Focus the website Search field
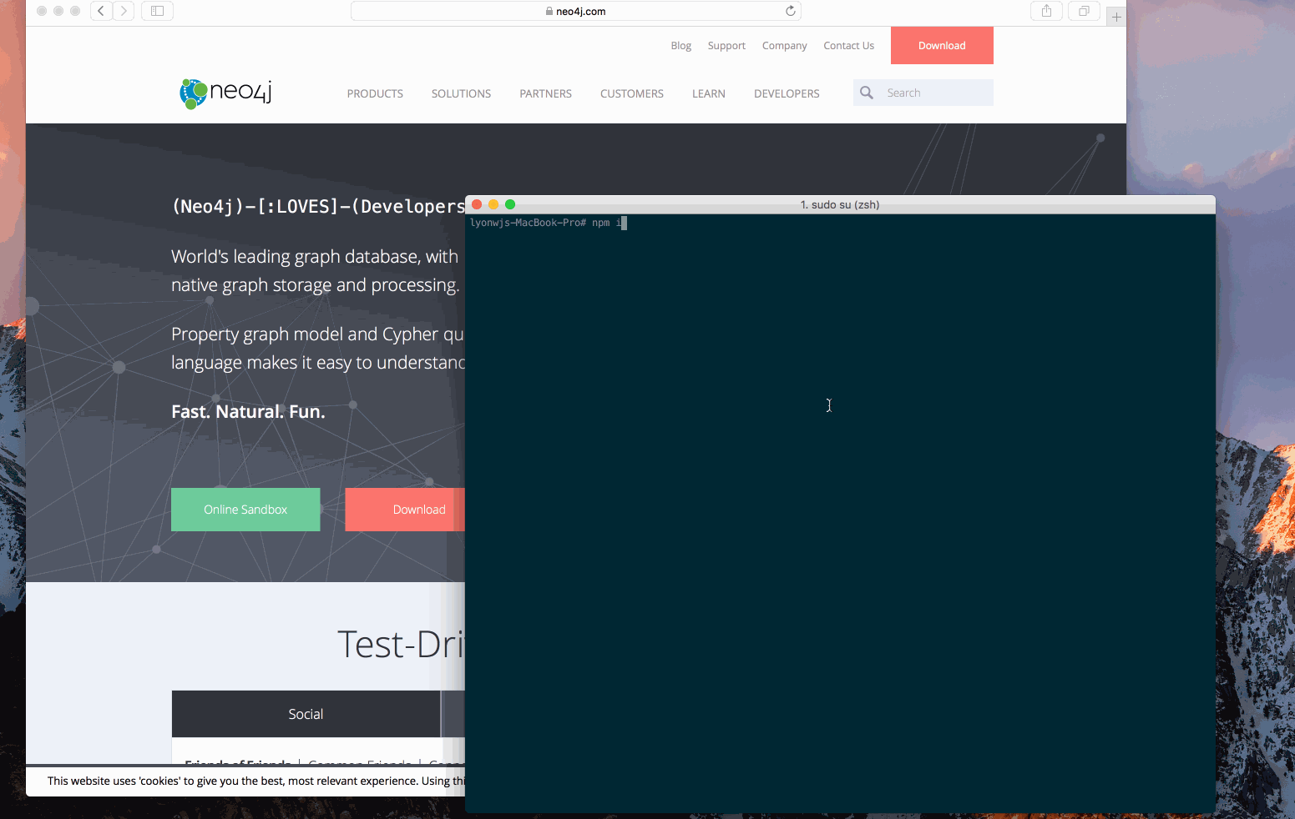Image resolution: width=1295 pixels, height=819 pixels. [923, 93]
